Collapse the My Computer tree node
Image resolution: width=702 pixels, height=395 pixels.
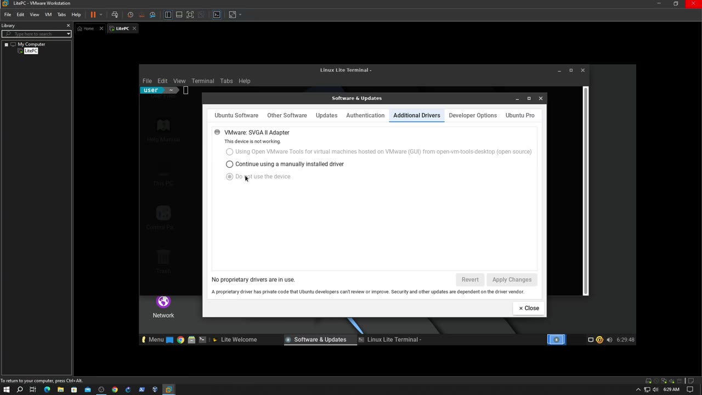click(6, 44)
